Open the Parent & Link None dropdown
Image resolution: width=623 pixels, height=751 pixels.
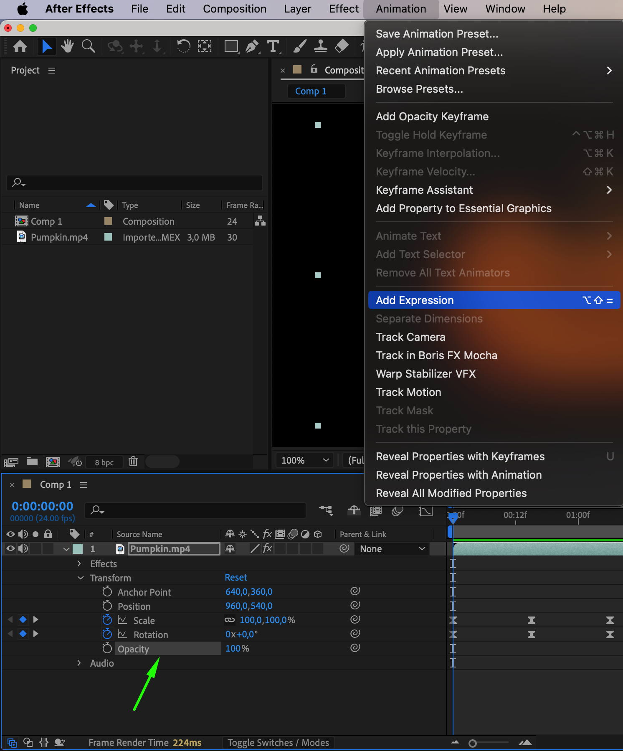392,549
